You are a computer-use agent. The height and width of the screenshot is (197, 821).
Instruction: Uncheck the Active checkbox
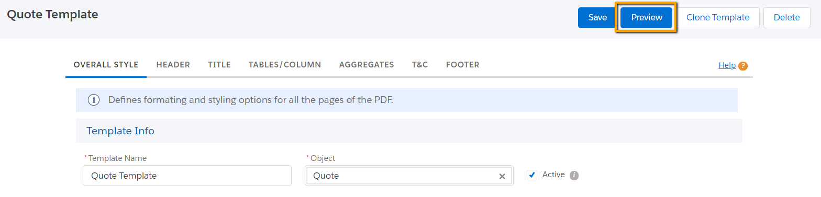[532, 175]
